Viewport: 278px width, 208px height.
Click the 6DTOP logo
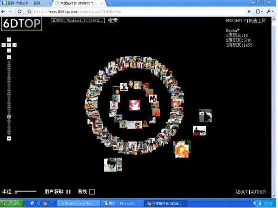point(22,23)
